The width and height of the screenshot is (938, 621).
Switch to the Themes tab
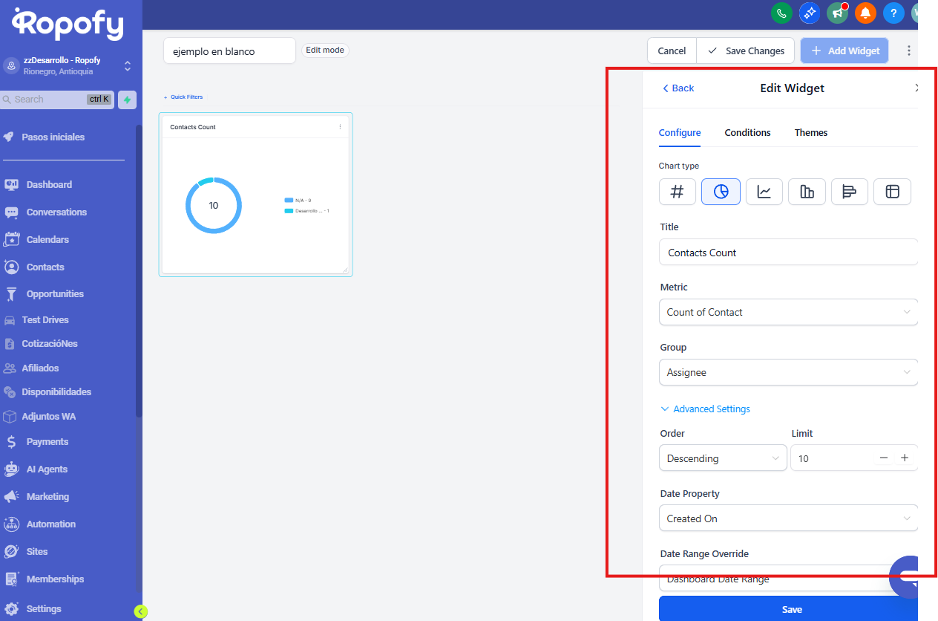point(810,132)
